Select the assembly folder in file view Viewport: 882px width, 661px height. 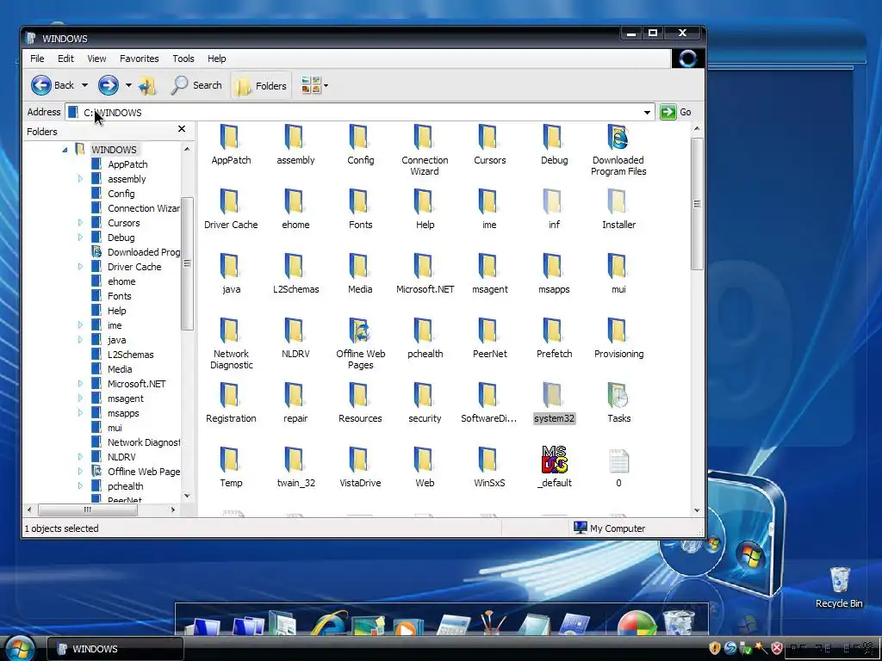[295, 139]
